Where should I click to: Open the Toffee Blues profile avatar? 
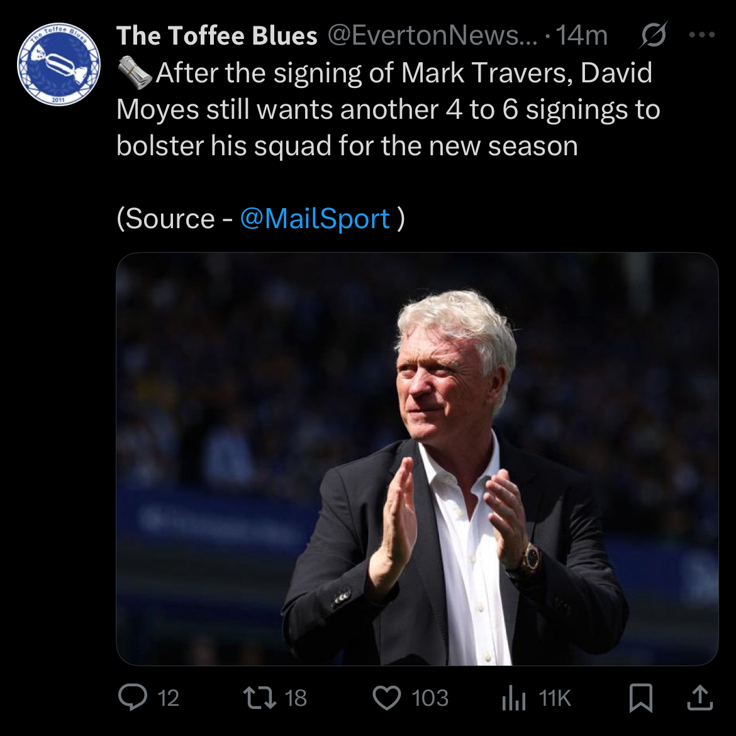tap(59, 63)
